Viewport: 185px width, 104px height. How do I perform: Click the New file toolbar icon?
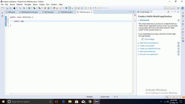click(x=2, y=8)
